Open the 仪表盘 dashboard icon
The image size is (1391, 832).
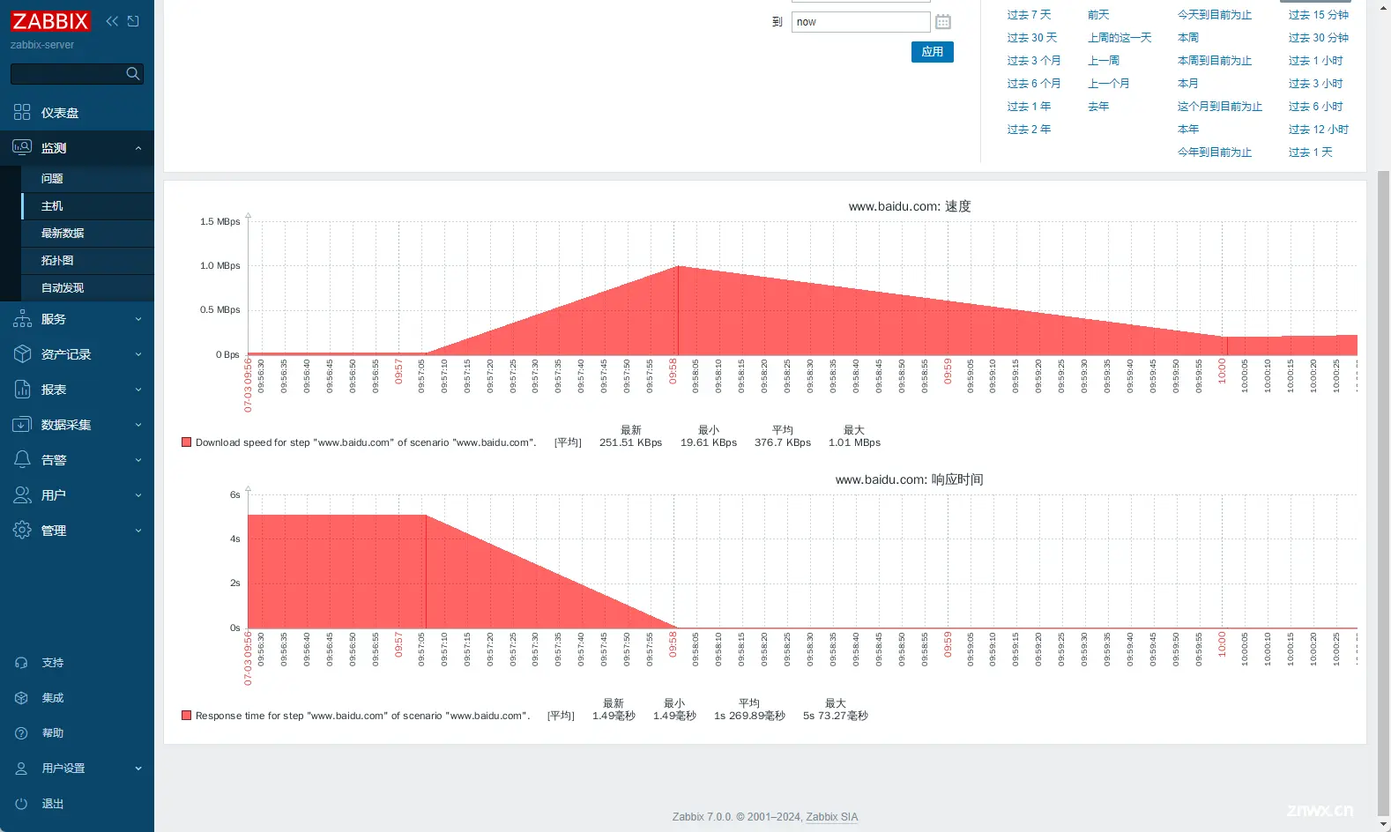[22, 113]
